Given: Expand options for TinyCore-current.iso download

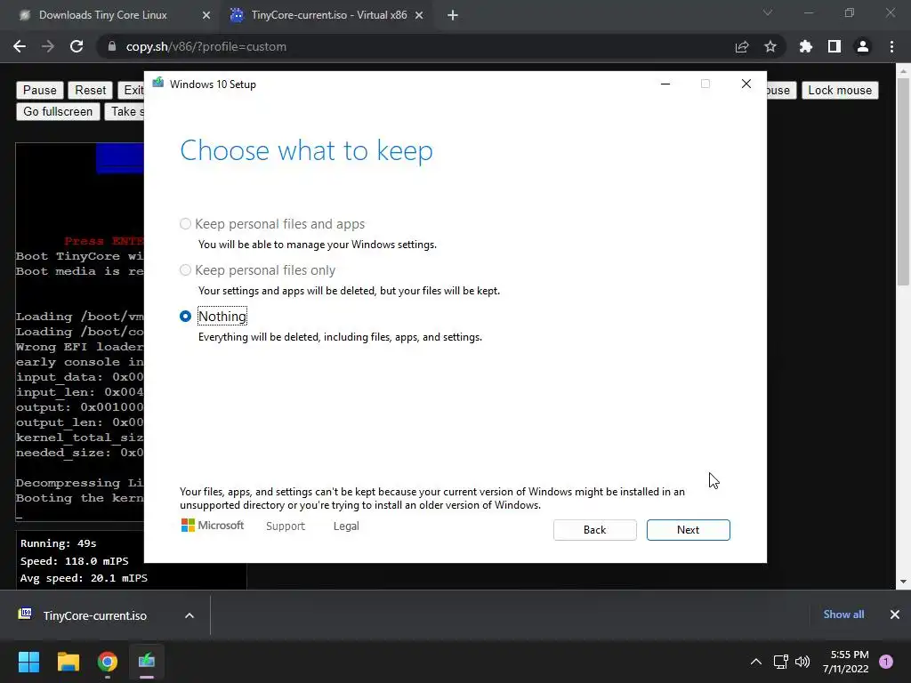Looking at the screenshot, I should 189,615.
